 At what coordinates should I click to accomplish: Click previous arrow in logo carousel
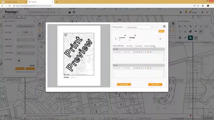point(116,39)
